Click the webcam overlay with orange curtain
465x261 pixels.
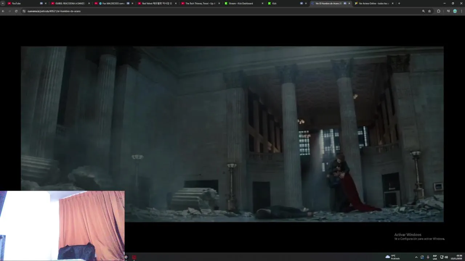62,225
